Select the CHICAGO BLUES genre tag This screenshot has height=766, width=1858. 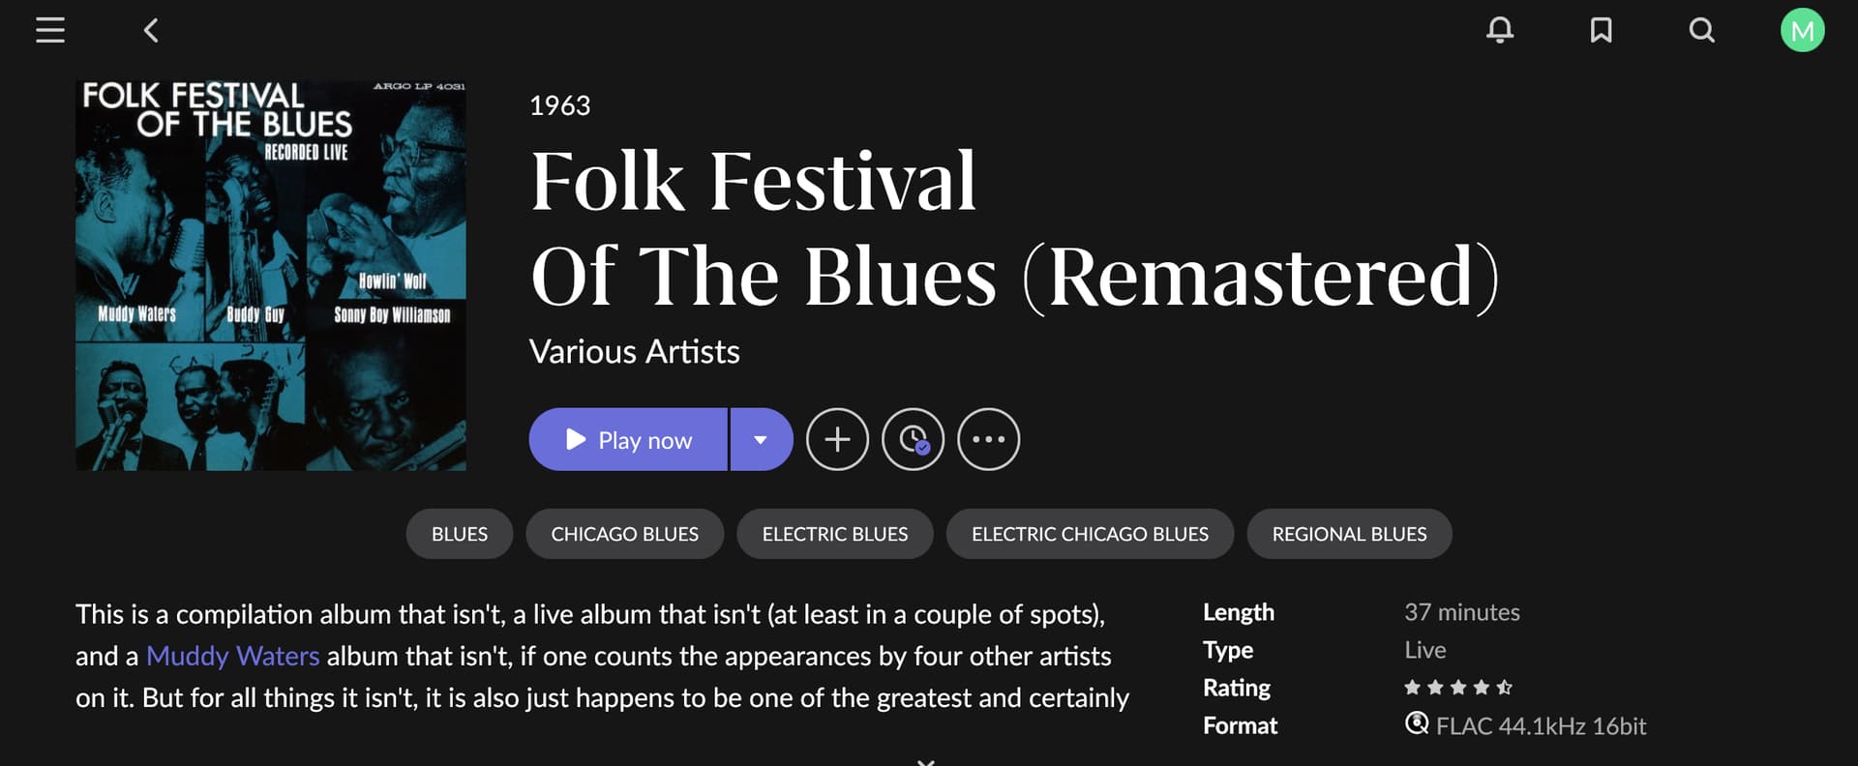tap(624, 534)
